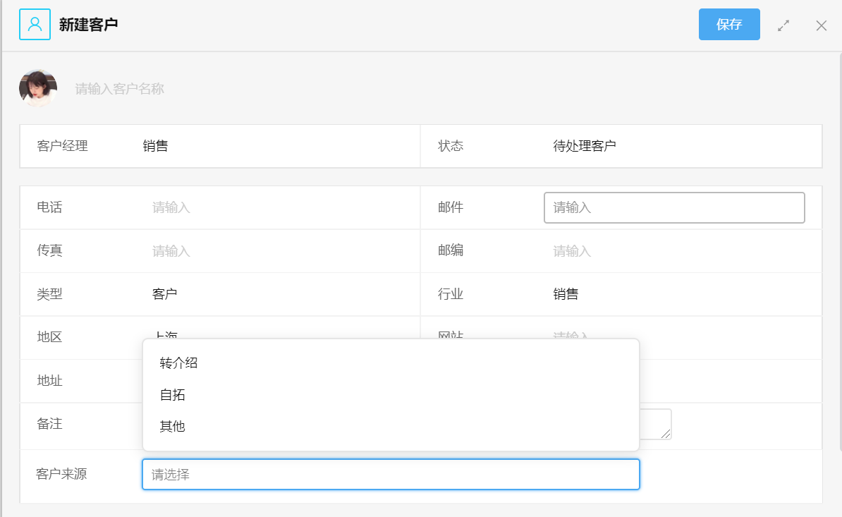The height and width of the screenshot is (517, 842).
Task: Save the new customer record
Action: pos(728,25)
